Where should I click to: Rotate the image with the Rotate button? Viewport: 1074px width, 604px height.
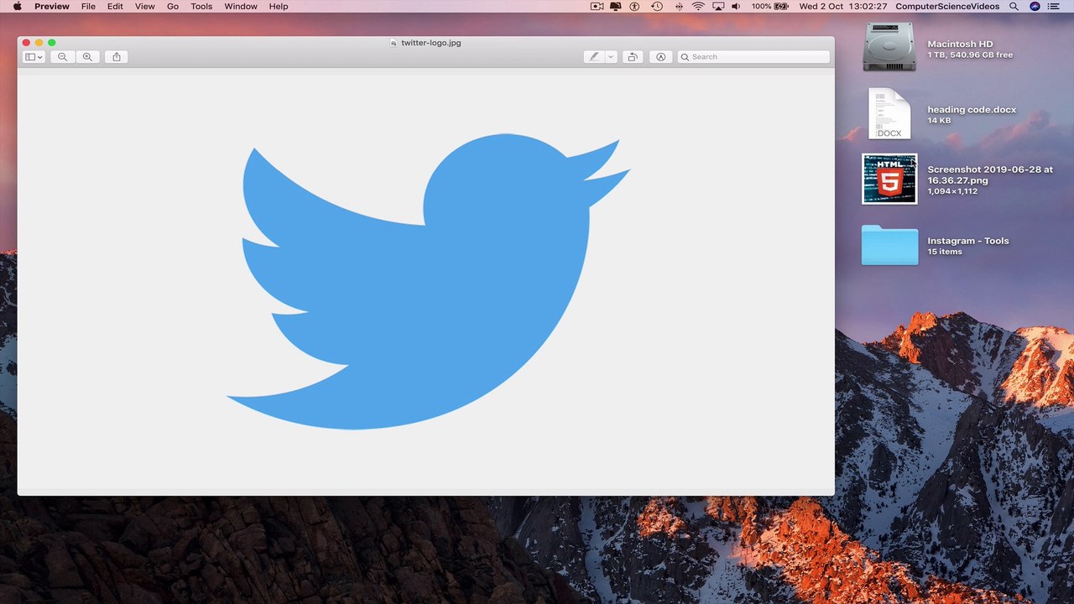(x=633, y=57)
